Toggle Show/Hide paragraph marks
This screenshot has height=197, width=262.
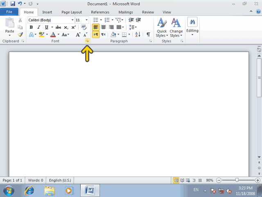(x=148, y=34)
